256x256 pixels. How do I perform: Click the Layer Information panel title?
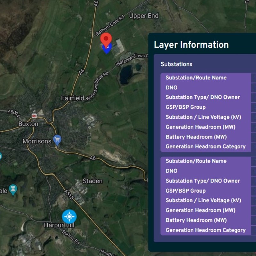click(x=191, y=45)
